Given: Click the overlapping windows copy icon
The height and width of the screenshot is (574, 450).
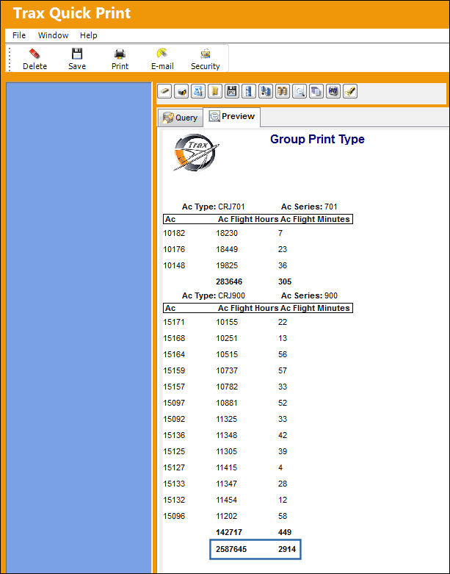Looking at the screenshot, I should [x=316, y=91].
